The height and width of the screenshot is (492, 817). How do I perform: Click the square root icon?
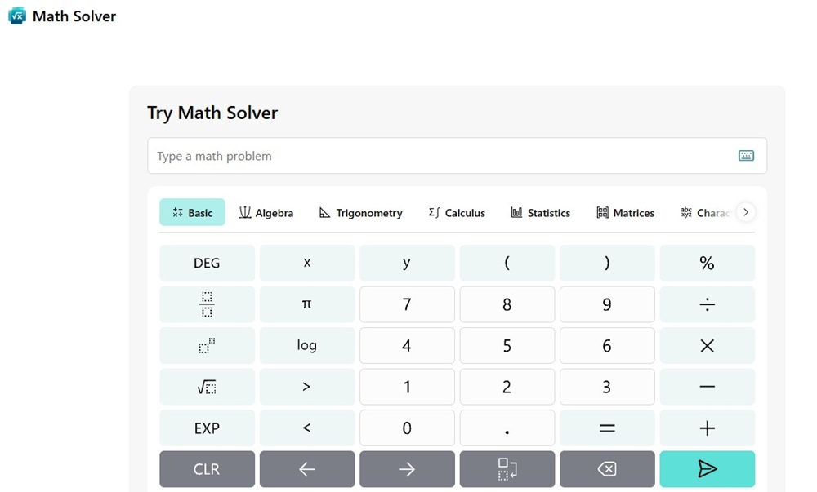(x=207, y=386)
